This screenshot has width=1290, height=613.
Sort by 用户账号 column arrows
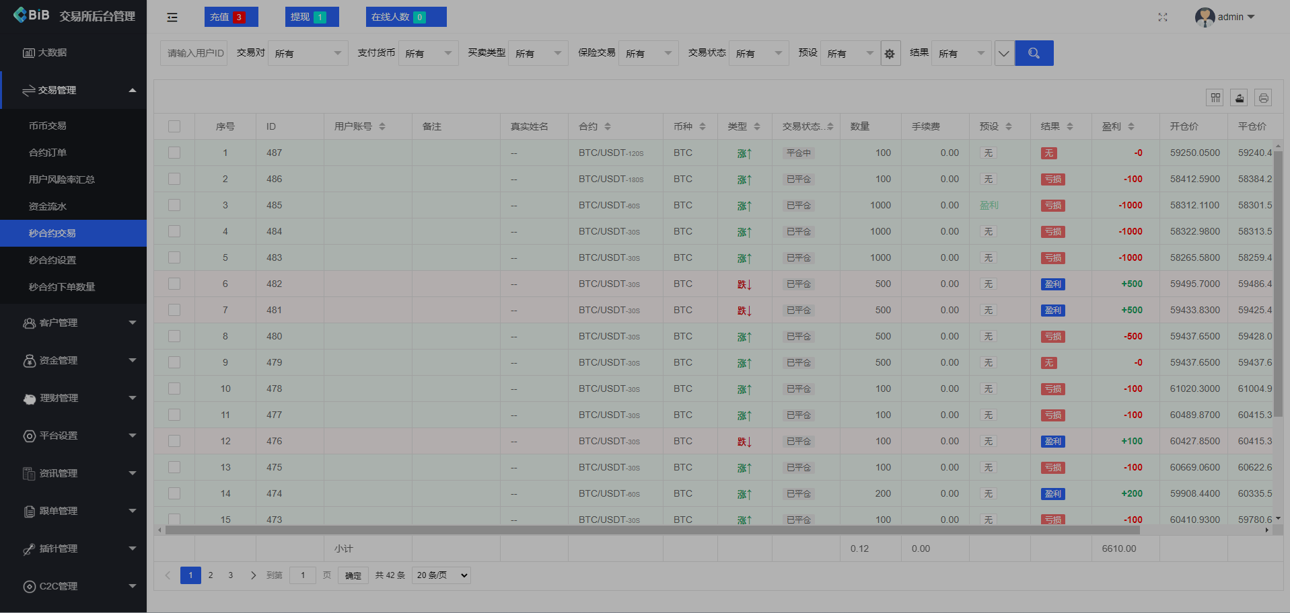click(382, 126)
